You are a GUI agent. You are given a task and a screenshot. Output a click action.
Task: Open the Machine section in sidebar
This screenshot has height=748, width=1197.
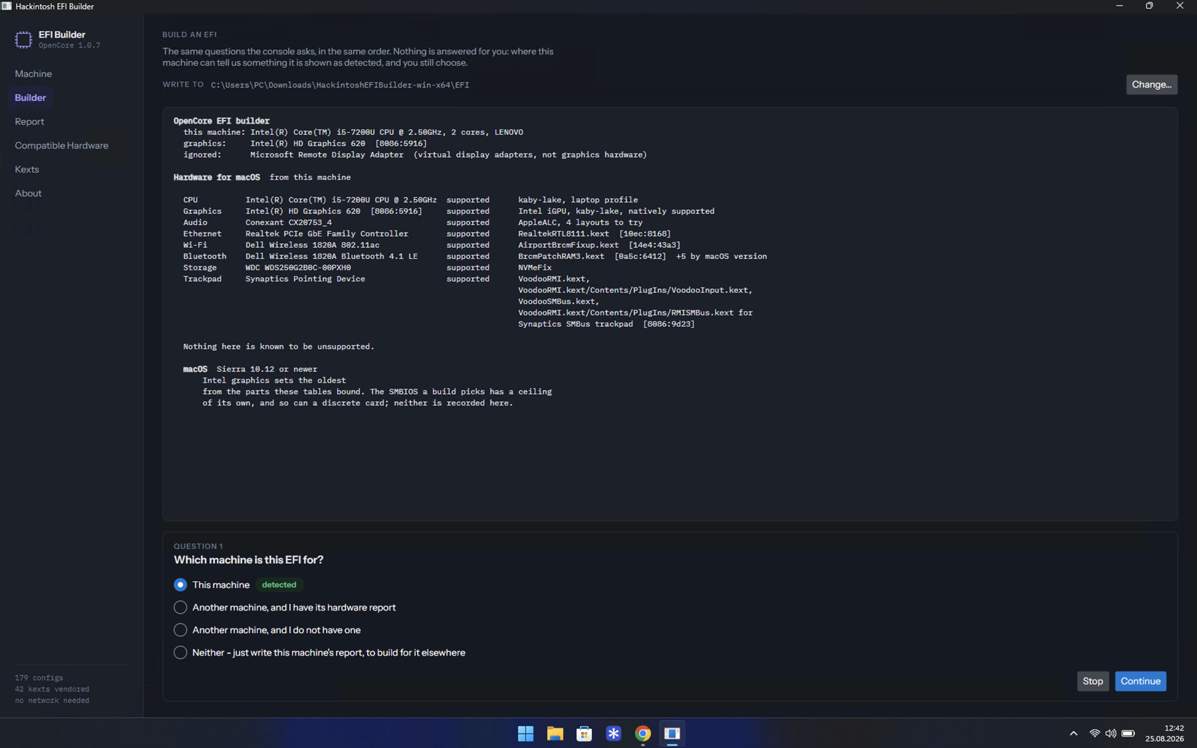coord(33,74)
